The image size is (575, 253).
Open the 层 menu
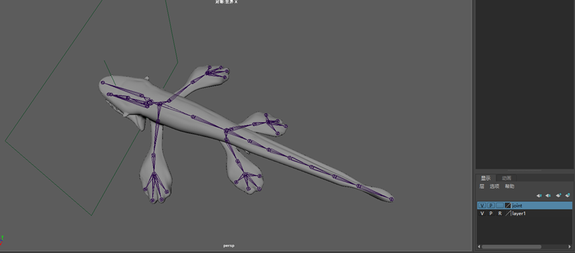click(x=482, y=187)
